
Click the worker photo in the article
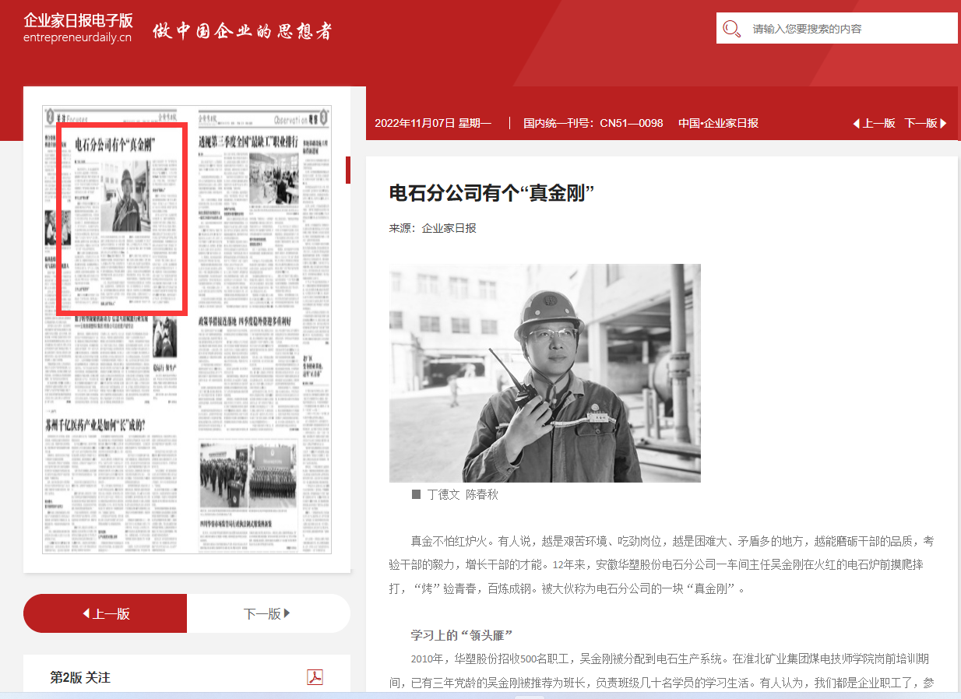tap(544, 373)
